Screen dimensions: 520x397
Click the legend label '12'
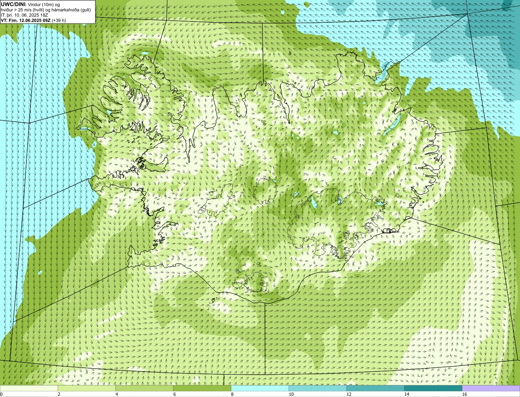tap(349, 394)
